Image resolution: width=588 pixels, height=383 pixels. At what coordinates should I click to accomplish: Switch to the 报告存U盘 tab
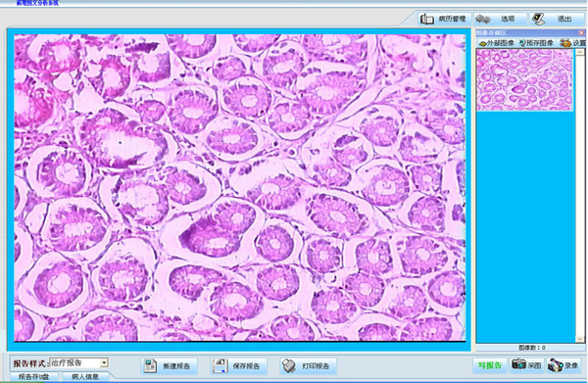tap(33, 376)
